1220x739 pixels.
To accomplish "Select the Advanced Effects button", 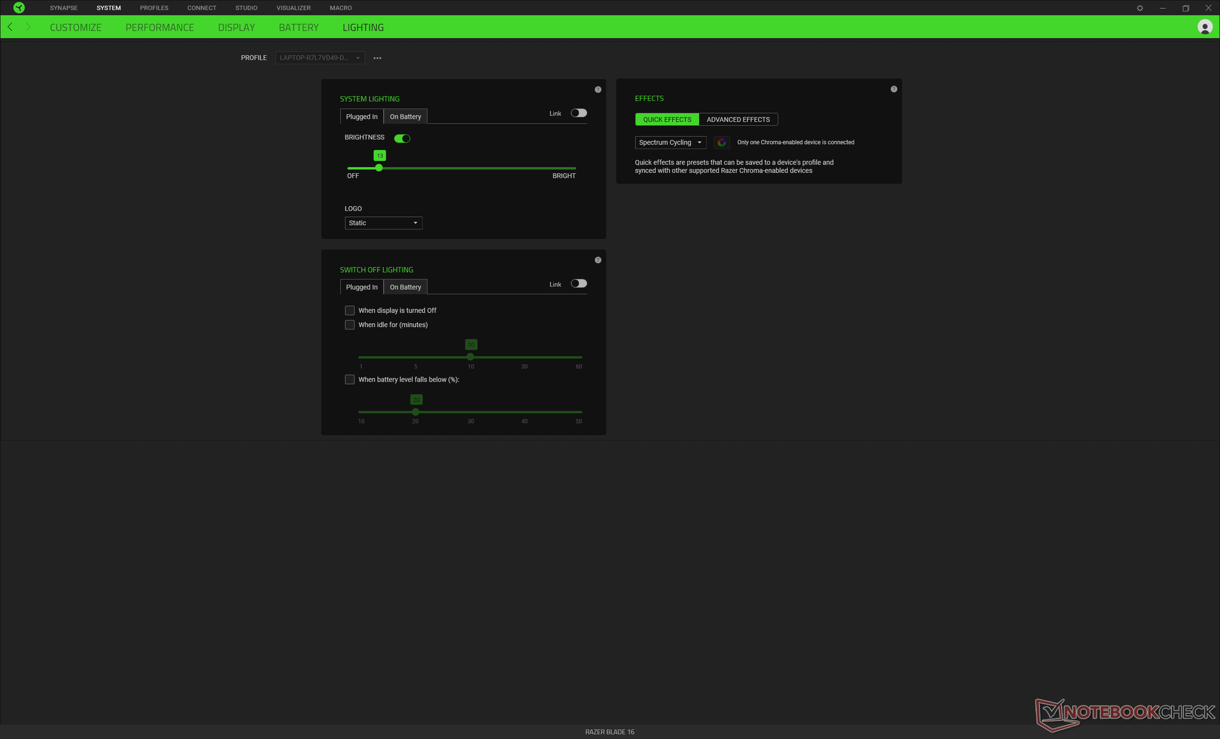I will point(738,119).
